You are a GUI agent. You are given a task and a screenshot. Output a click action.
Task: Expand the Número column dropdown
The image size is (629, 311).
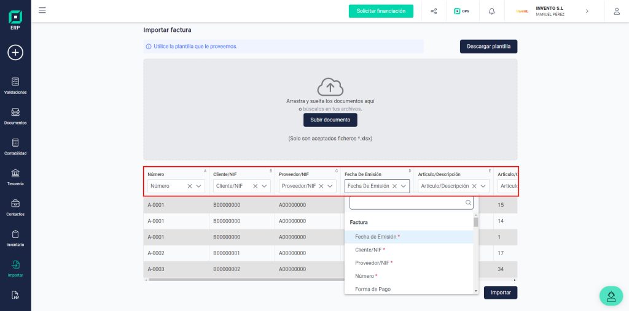pos(198,186)
